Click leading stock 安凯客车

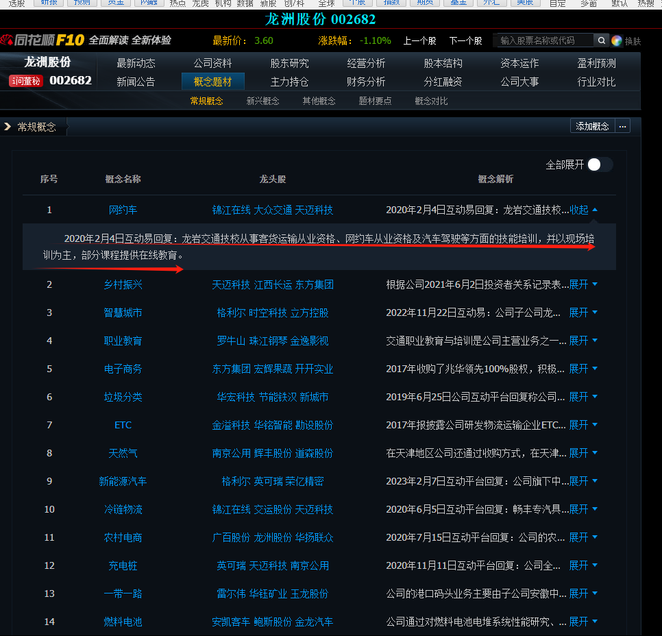tap(231, 622)
